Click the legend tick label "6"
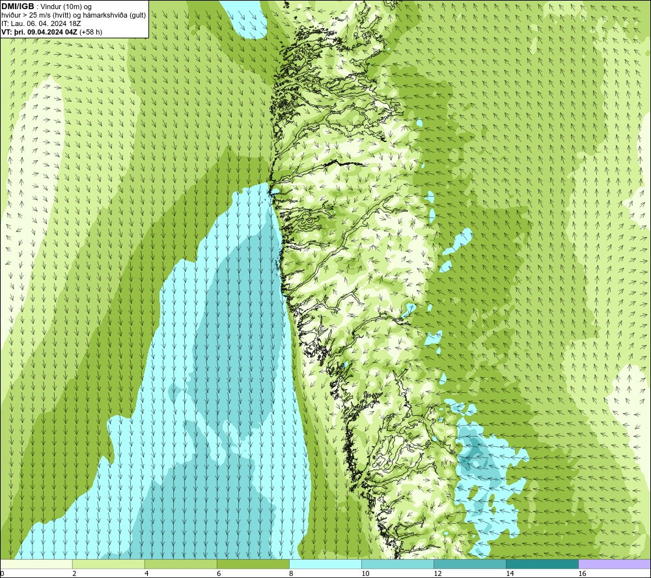651x578 pixels. point(219,573)
